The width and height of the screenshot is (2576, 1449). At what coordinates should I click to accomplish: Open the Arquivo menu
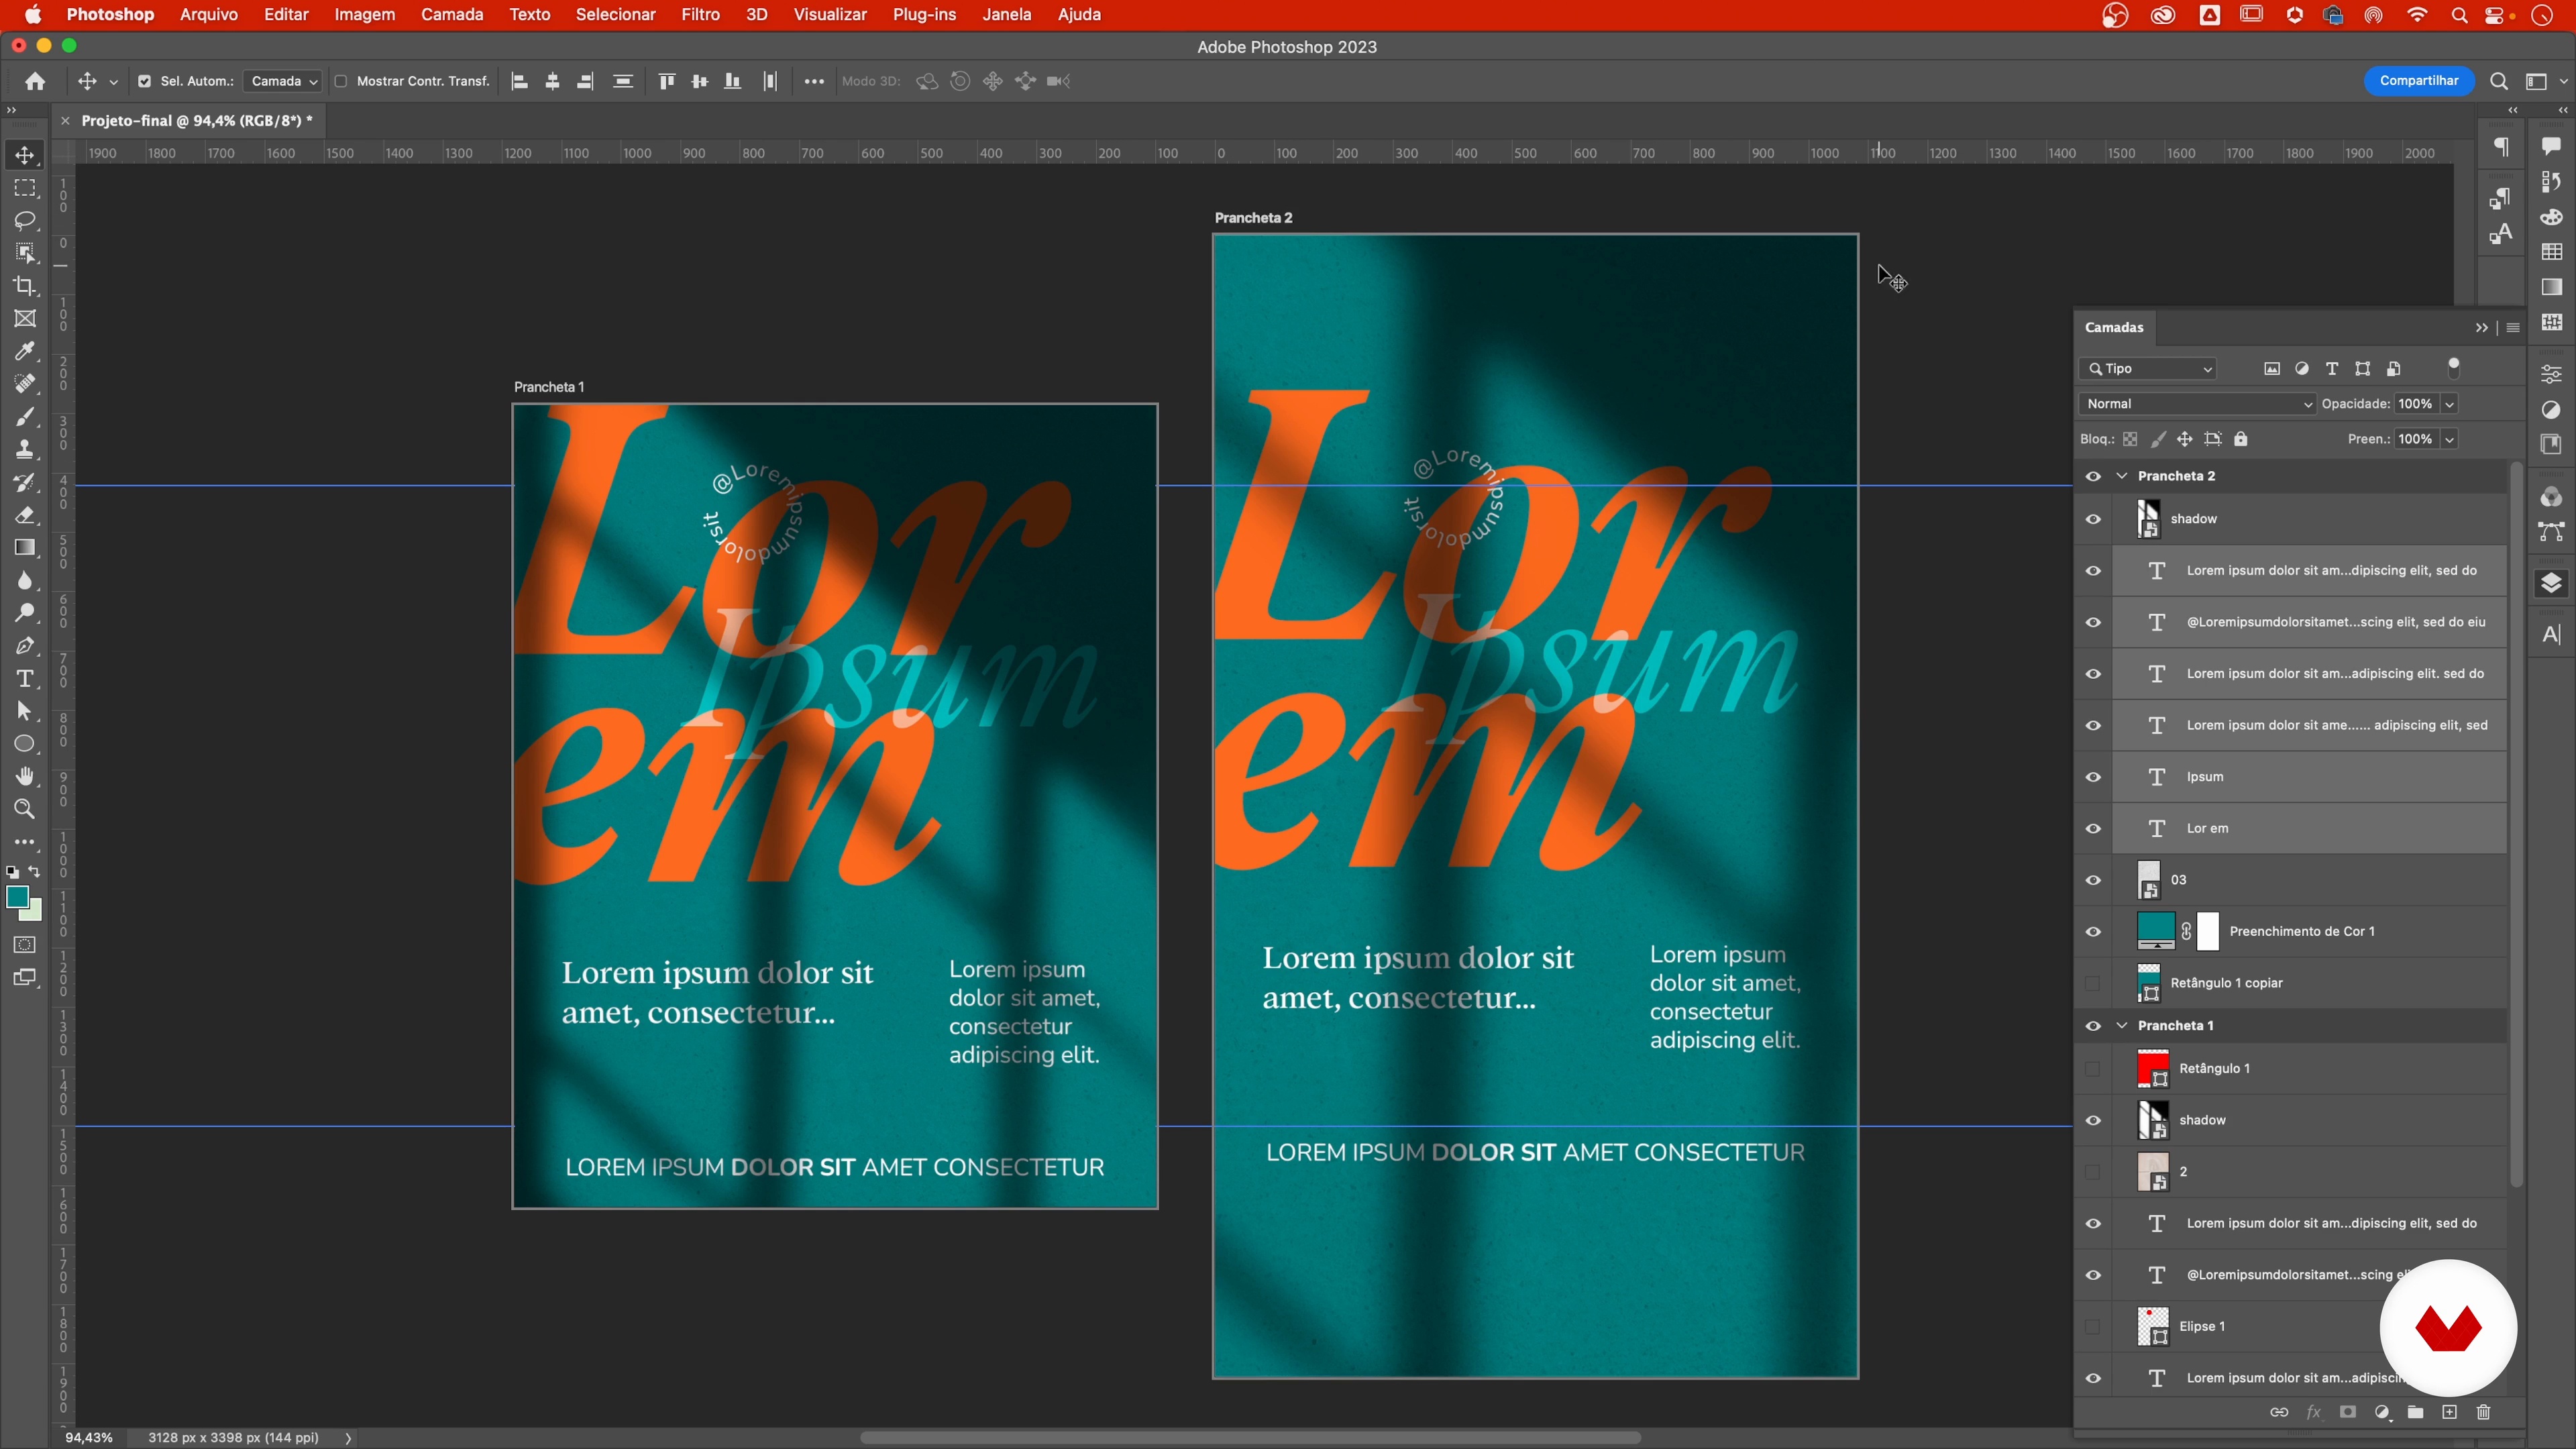click(208, 15)
